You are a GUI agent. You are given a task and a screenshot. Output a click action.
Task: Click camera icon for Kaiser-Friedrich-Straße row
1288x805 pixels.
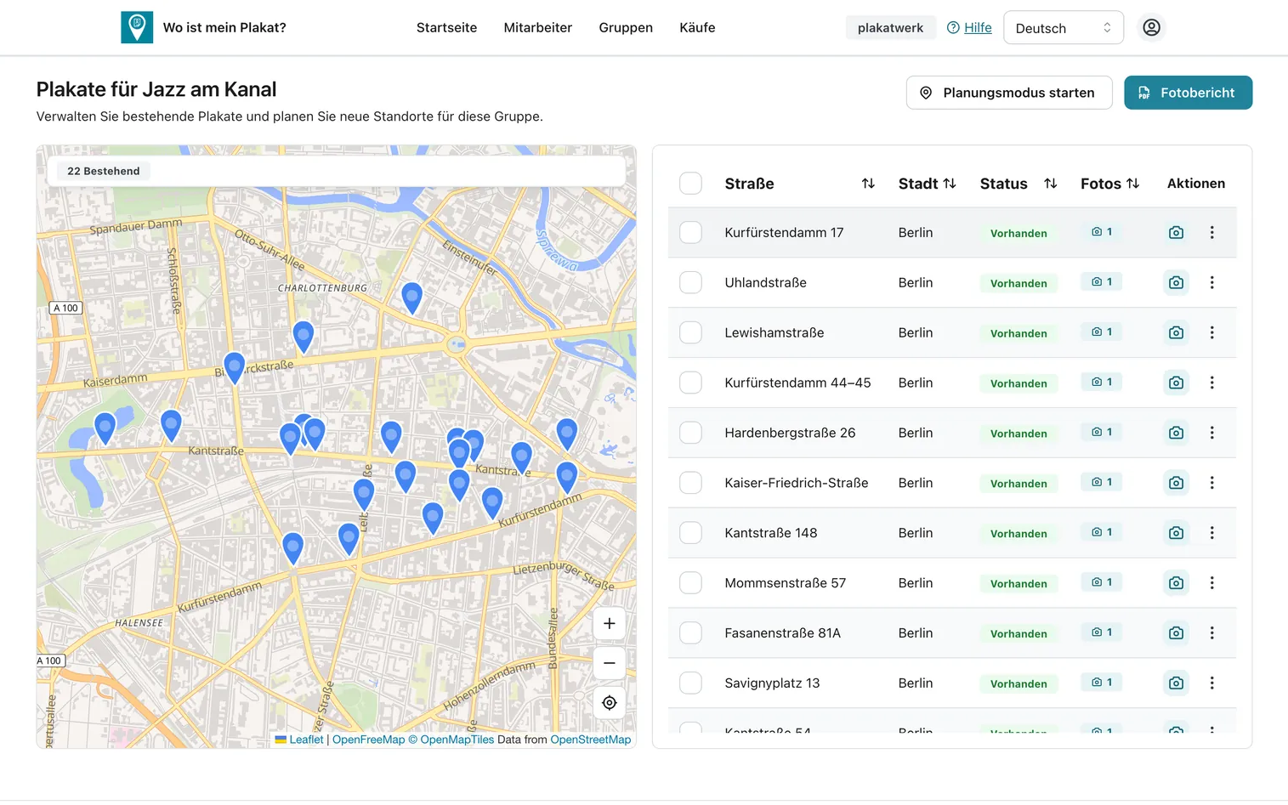[1176, 483]
